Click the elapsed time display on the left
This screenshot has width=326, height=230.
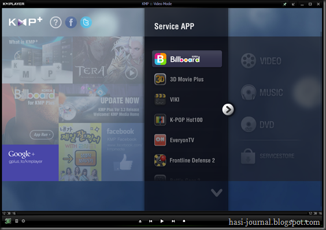9,213
